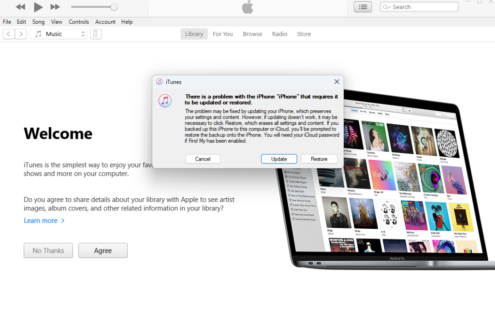The image size is (495, 325).
Task: Open the Account menu
Action: click(x=105, y=22)
